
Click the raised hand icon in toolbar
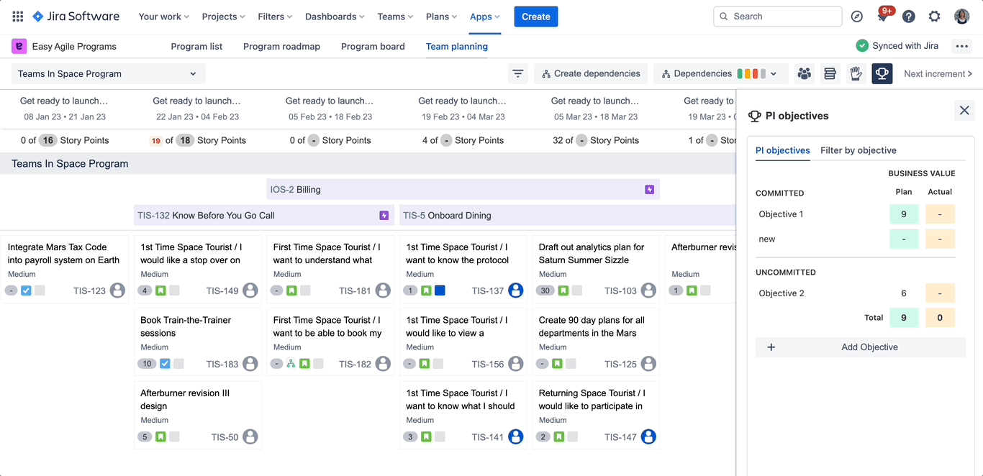[856, 73]
